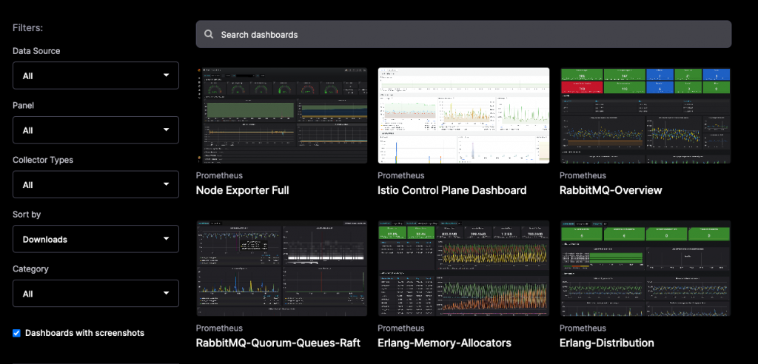Focus the Search dashboards field
The image size is (758, 364).
(x=463, y=34)
